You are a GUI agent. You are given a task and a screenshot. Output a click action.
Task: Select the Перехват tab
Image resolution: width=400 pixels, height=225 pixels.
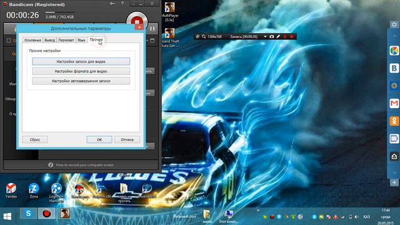pyautogui.click(x=66, y=40)
